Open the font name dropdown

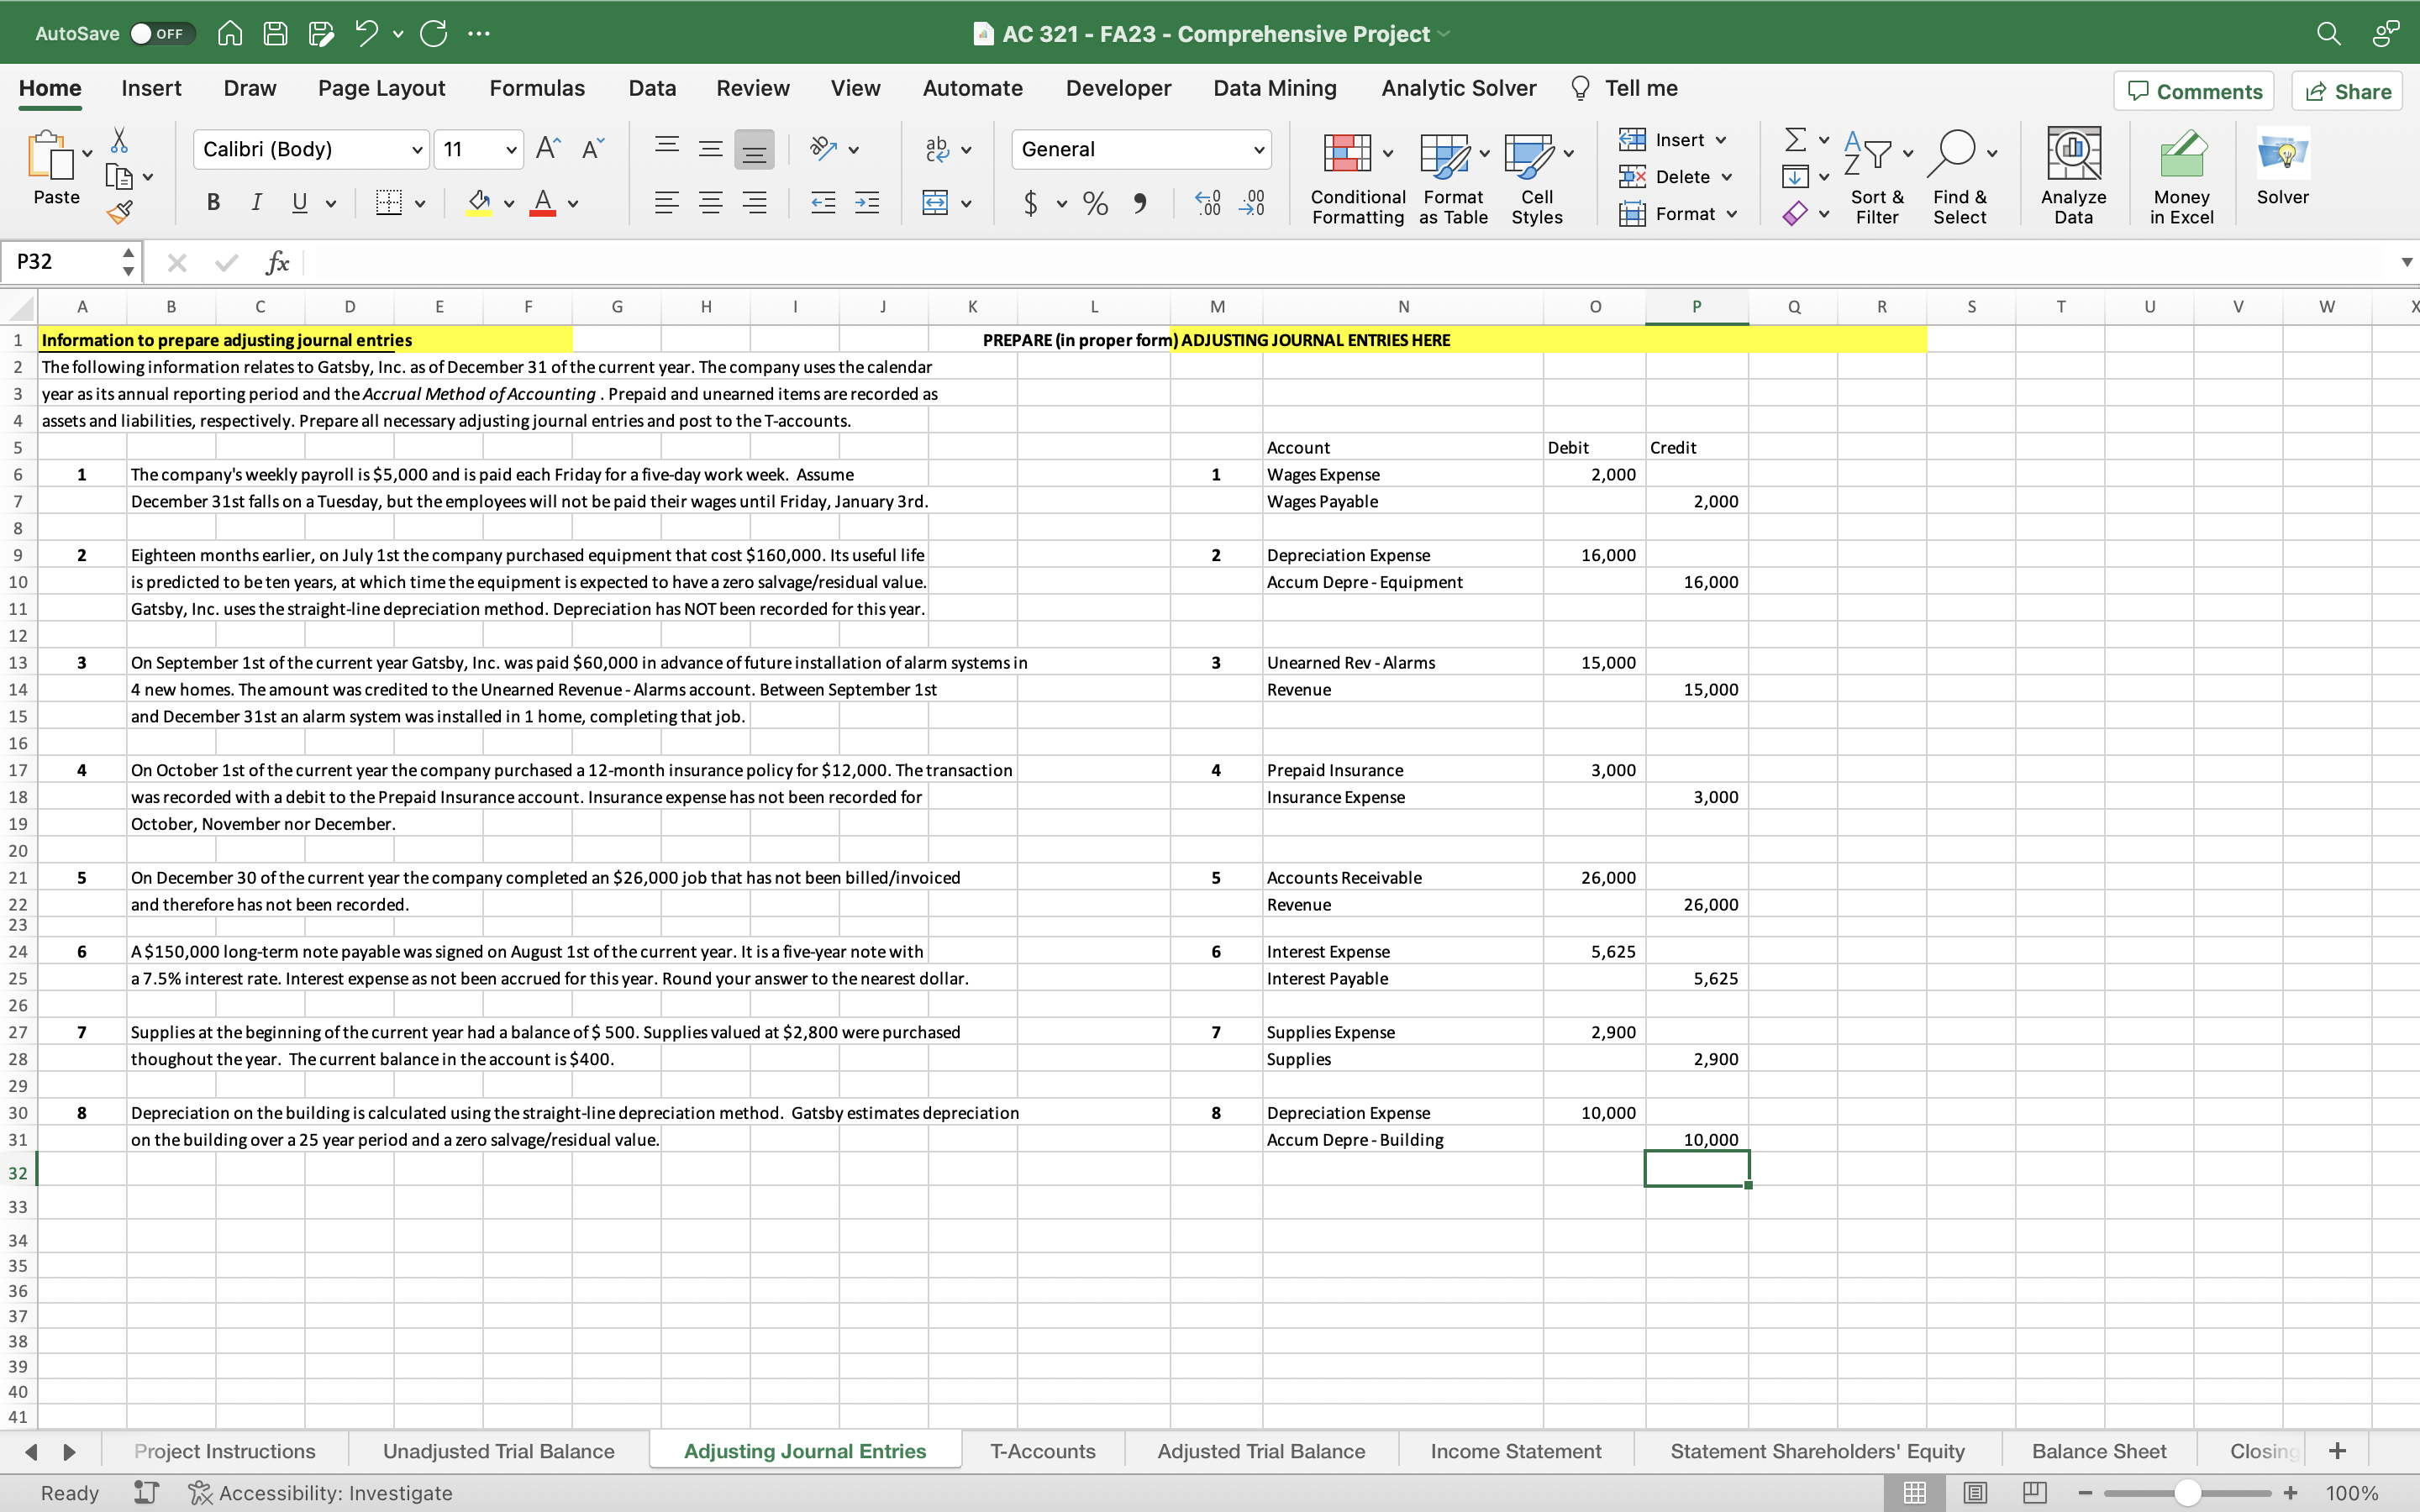(x=416, y=150)
